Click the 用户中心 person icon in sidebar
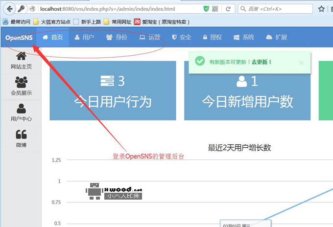This screenshot has width=333, height=227. tap(21, 109)
